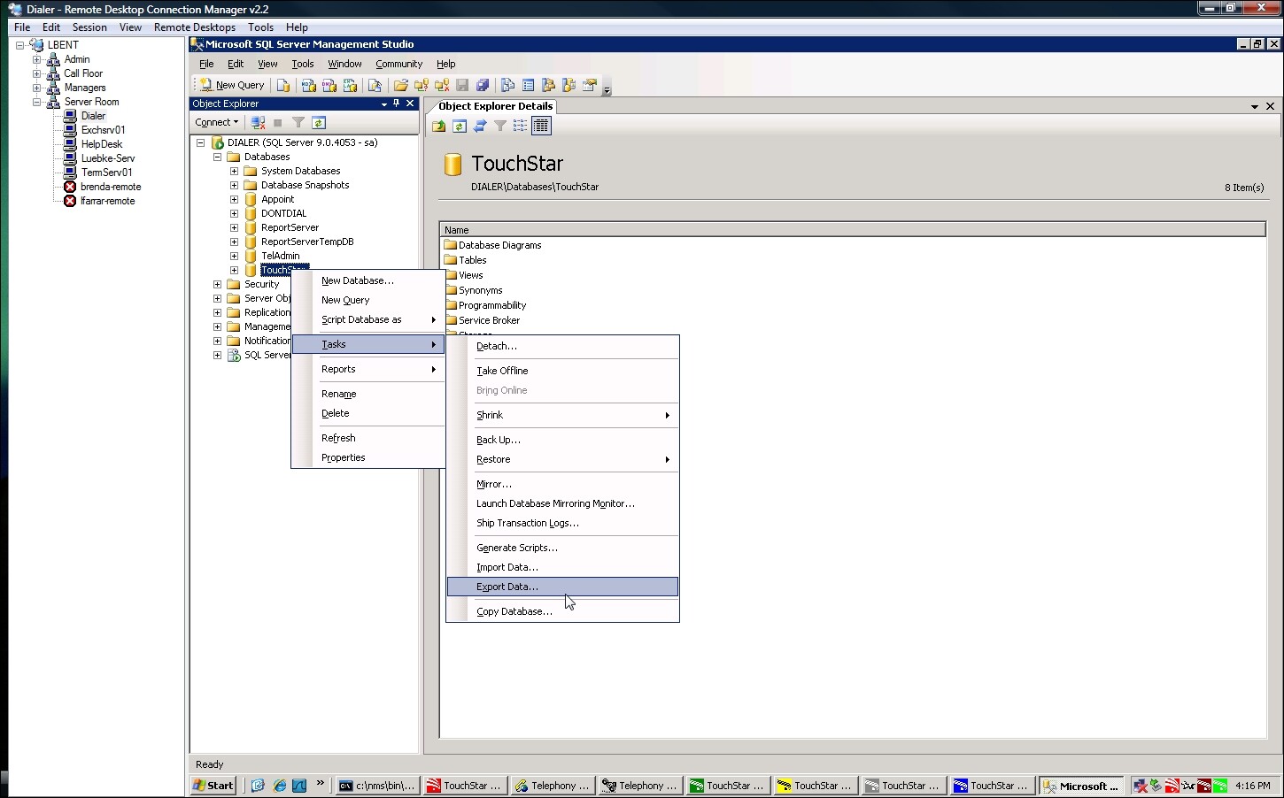Click the Save toolbar icon

[x=462, y=85]
